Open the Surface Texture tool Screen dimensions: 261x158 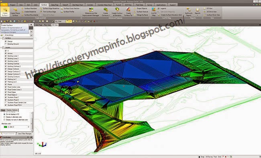coord(141,12)
